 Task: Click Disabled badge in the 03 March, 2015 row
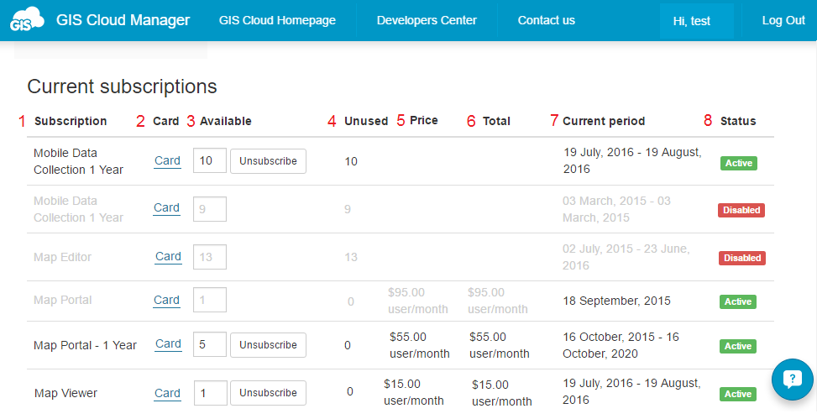tap(741, 210)
